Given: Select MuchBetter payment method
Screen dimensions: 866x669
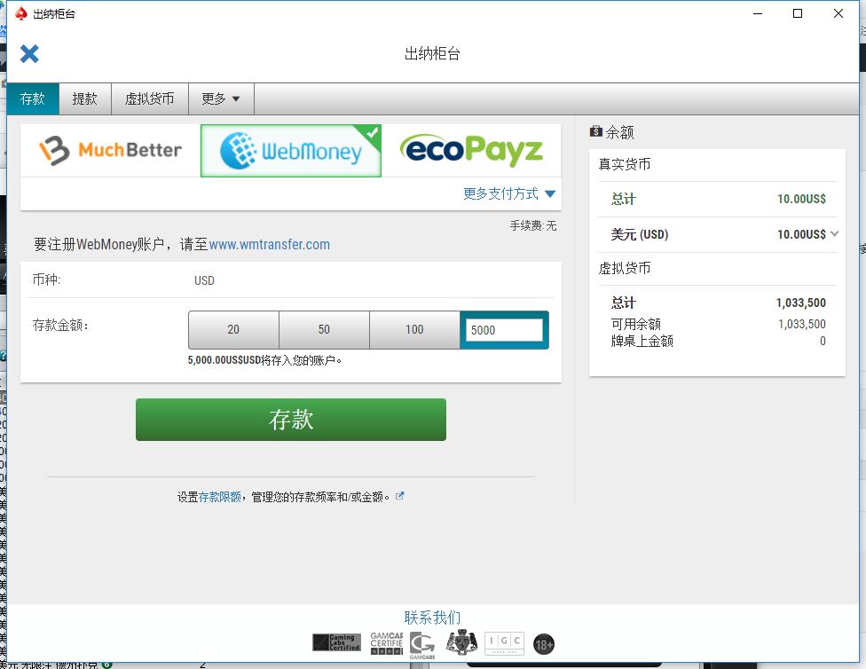Looking at the screenshot, I should (x=110, y=150).
